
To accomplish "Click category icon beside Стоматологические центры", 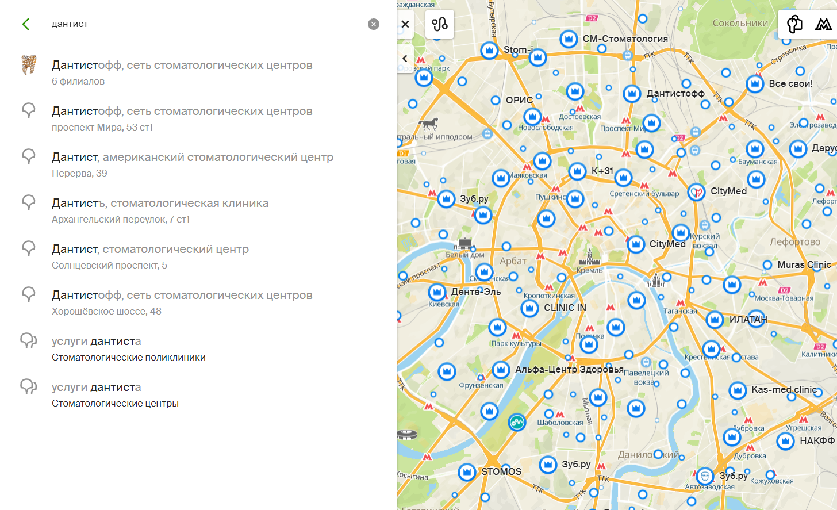I will (29, 386).
